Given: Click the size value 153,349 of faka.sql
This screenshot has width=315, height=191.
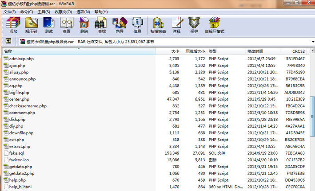Looking at the screenshot, I should click(172, 153).
